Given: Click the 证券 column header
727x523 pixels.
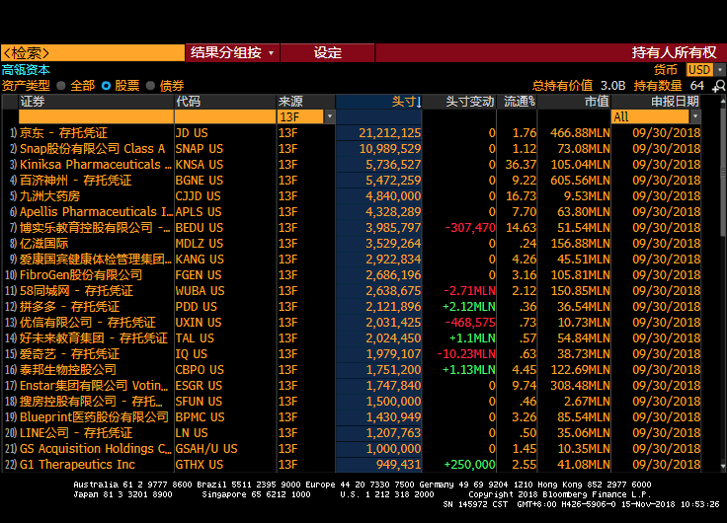Looking at the screenshot, I should 97,102.
